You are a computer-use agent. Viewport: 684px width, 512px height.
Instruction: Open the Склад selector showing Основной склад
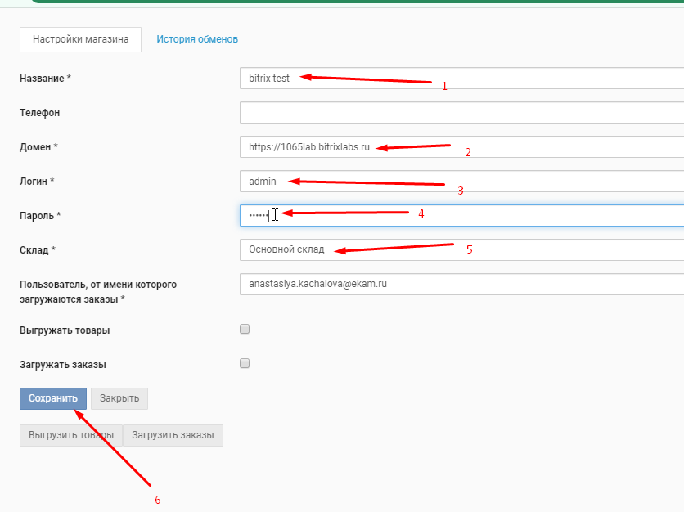point(461,250)
